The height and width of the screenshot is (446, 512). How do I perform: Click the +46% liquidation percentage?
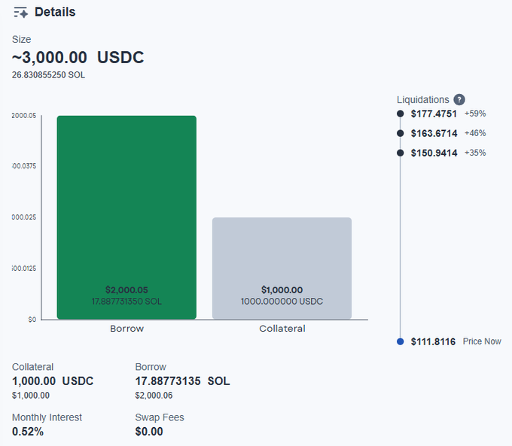475,133
